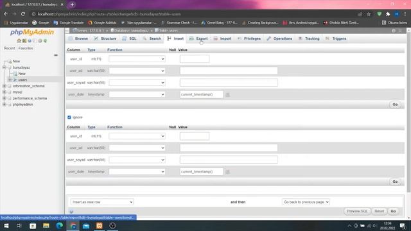
Task: Open XAMPP from taskbar
Action: tap(100, 226)
